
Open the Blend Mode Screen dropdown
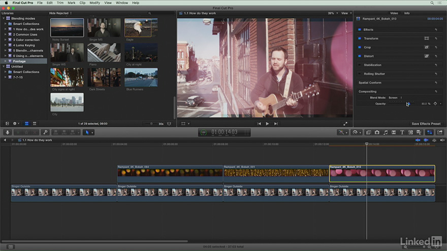395,97
